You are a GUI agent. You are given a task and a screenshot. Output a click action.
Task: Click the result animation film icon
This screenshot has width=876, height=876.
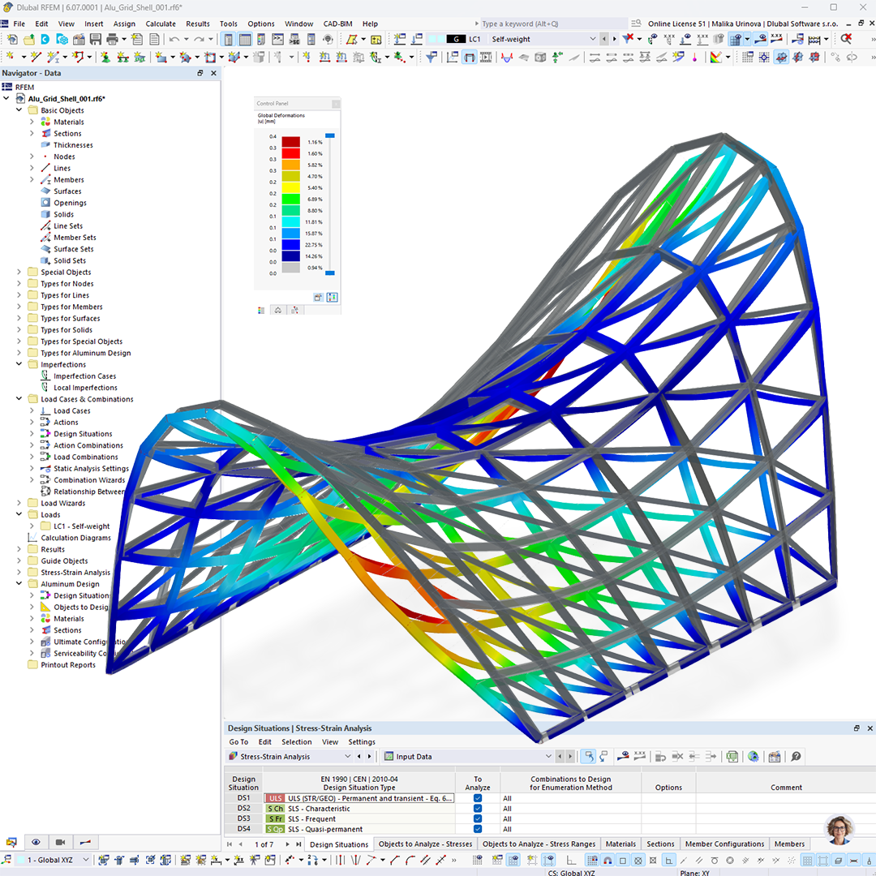[486, 57]
